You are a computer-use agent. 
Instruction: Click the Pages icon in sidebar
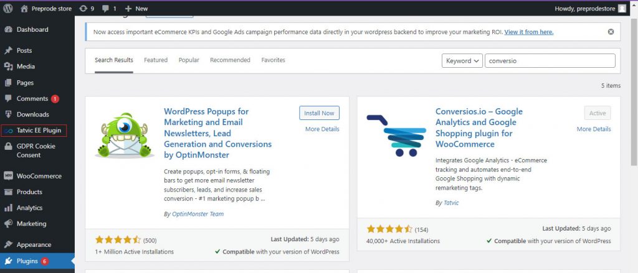(8, 83)
